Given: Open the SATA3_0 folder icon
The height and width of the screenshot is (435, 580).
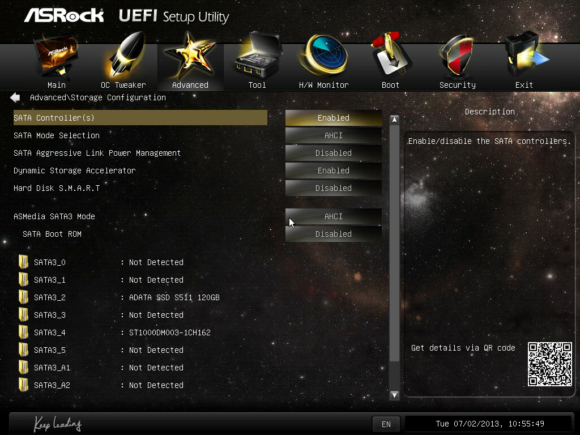Looking at the screenshot, I should (23, 262).
